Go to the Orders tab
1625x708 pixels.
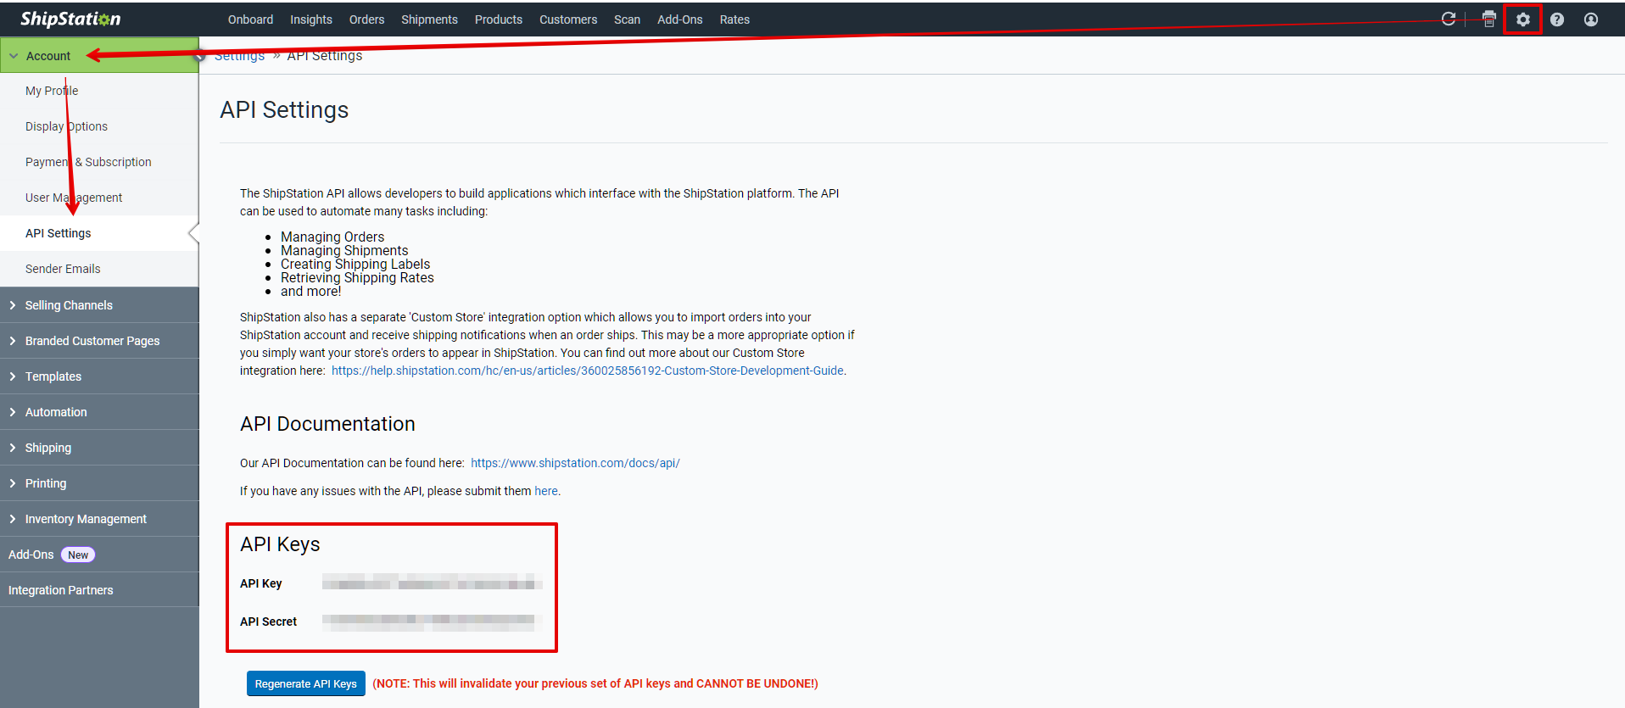(366, 20)
